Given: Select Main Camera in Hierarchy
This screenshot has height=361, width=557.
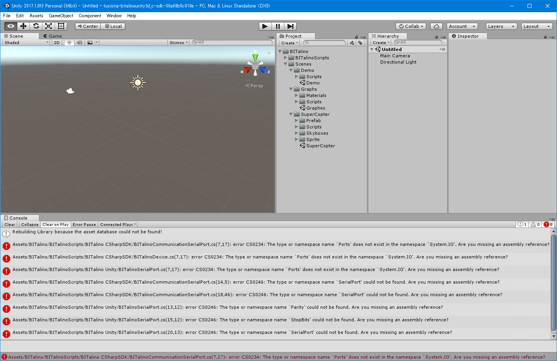Looking at the screenshot, I should click(395, 56).
